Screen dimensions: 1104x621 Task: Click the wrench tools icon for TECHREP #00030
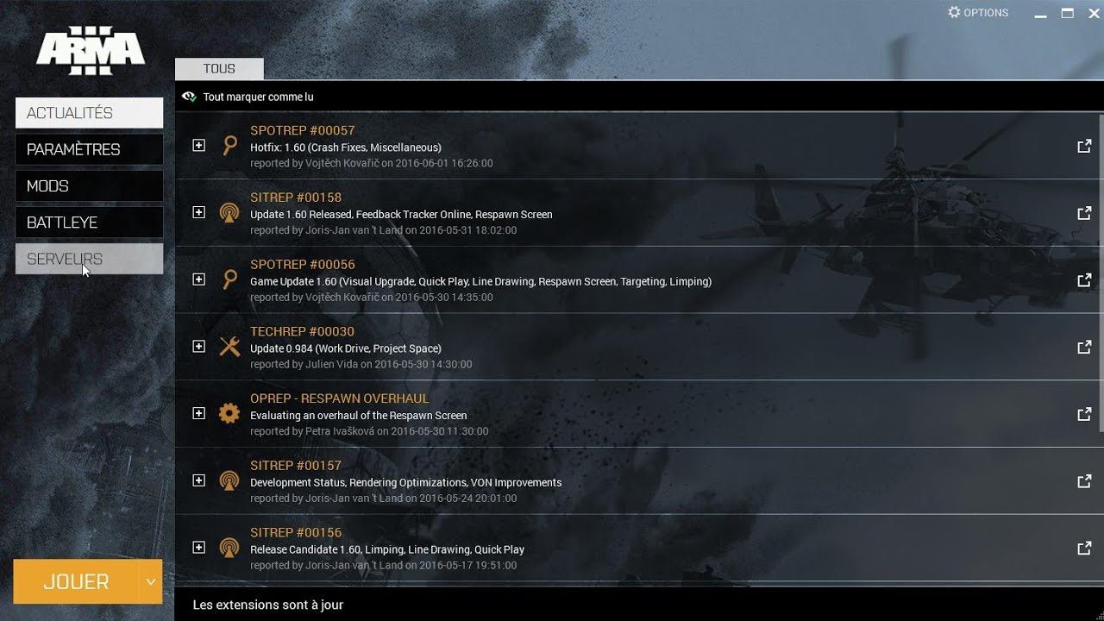click(x=229, y=347)
